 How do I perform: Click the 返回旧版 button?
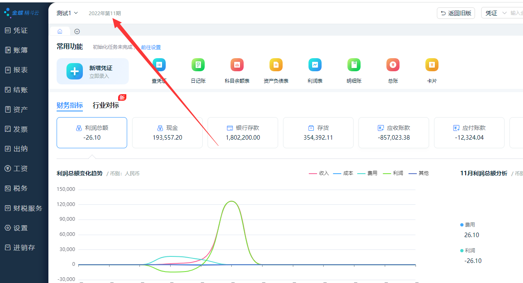pos(455,13)
